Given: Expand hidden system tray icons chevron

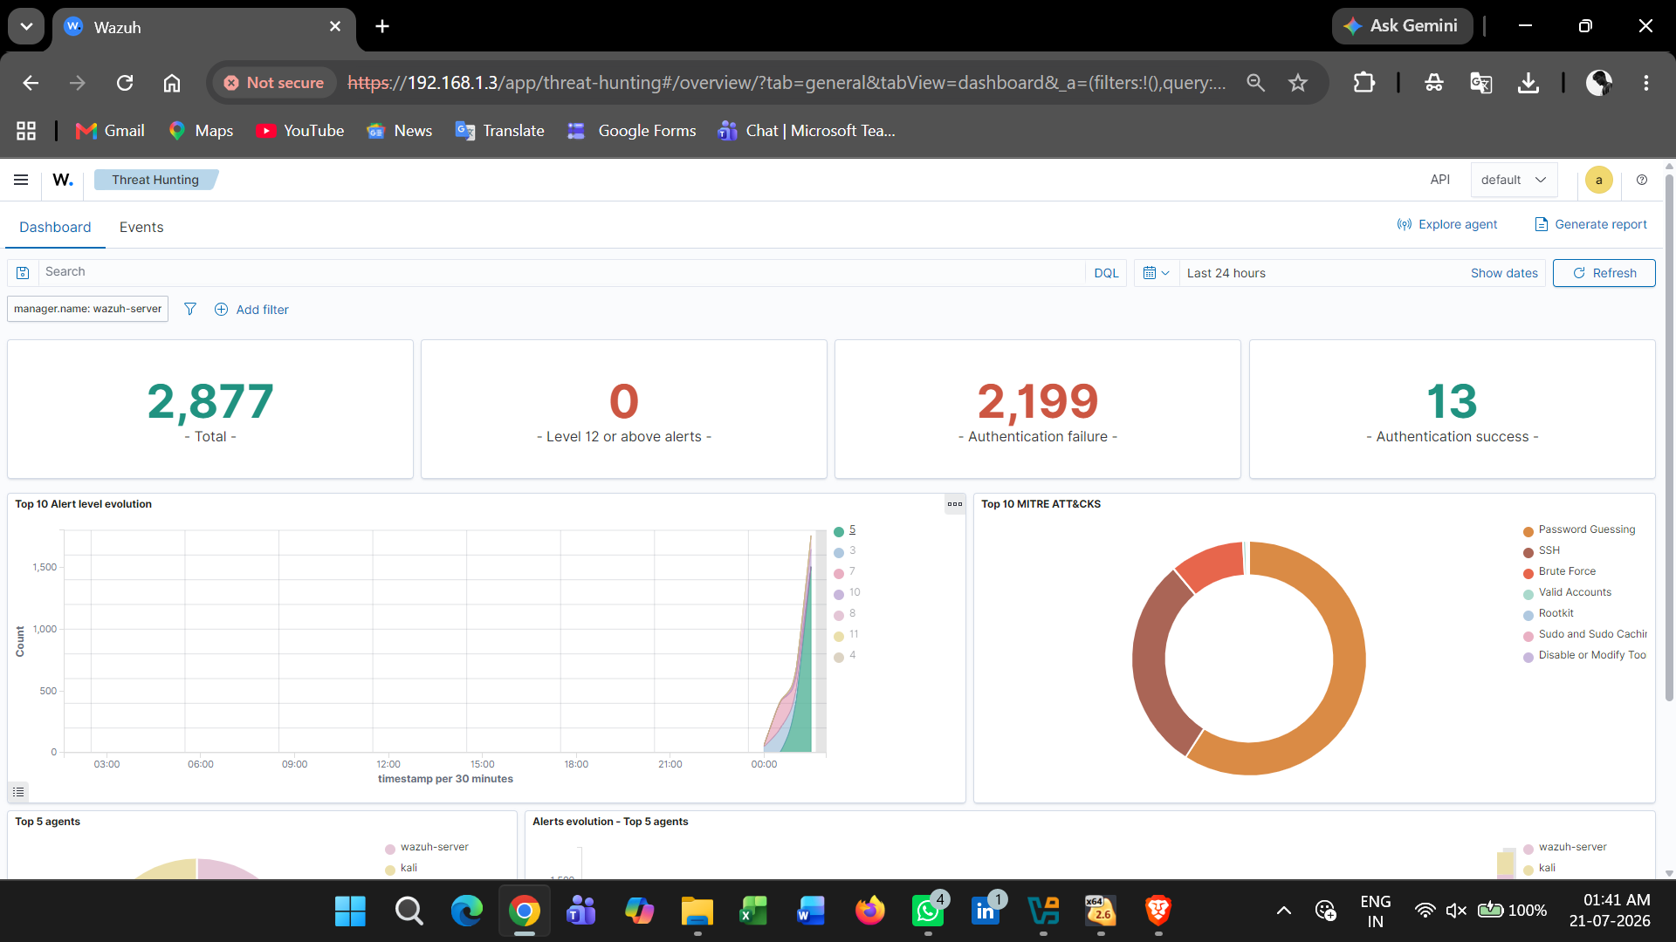Looking at the screenshot, I should (x=1284, y=911).
